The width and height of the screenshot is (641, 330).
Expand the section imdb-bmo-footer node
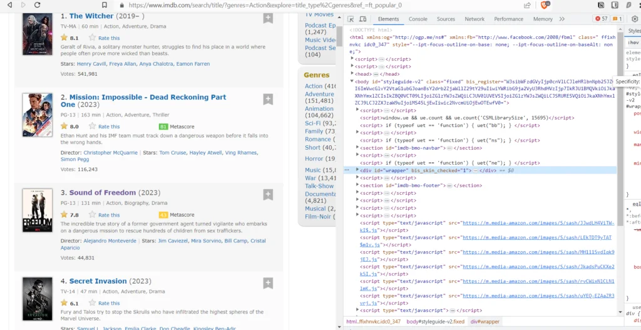[357, 185]
